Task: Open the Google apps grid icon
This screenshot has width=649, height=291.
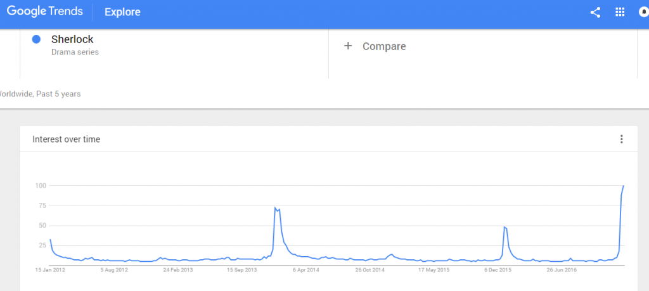Action: click(x=620, y=13)
